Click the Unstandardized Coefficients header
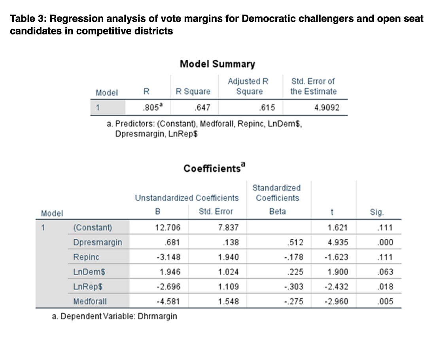This screenshot has width=435, height=338. click(x=187, y=198)
